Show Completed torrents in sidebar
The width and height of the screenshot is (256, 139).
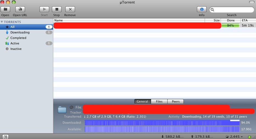click(x=18, y=38)
